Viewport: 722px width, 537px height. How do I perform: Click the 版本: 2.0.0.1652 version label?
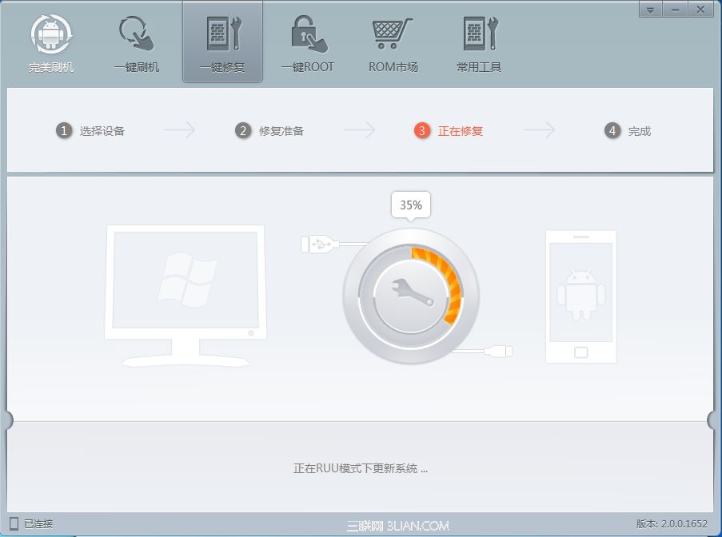click(x=672, y=523)
